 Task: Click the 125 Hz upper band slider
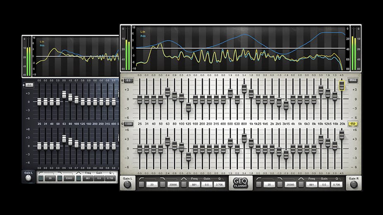pyautogui.click(x=188, y=106)
